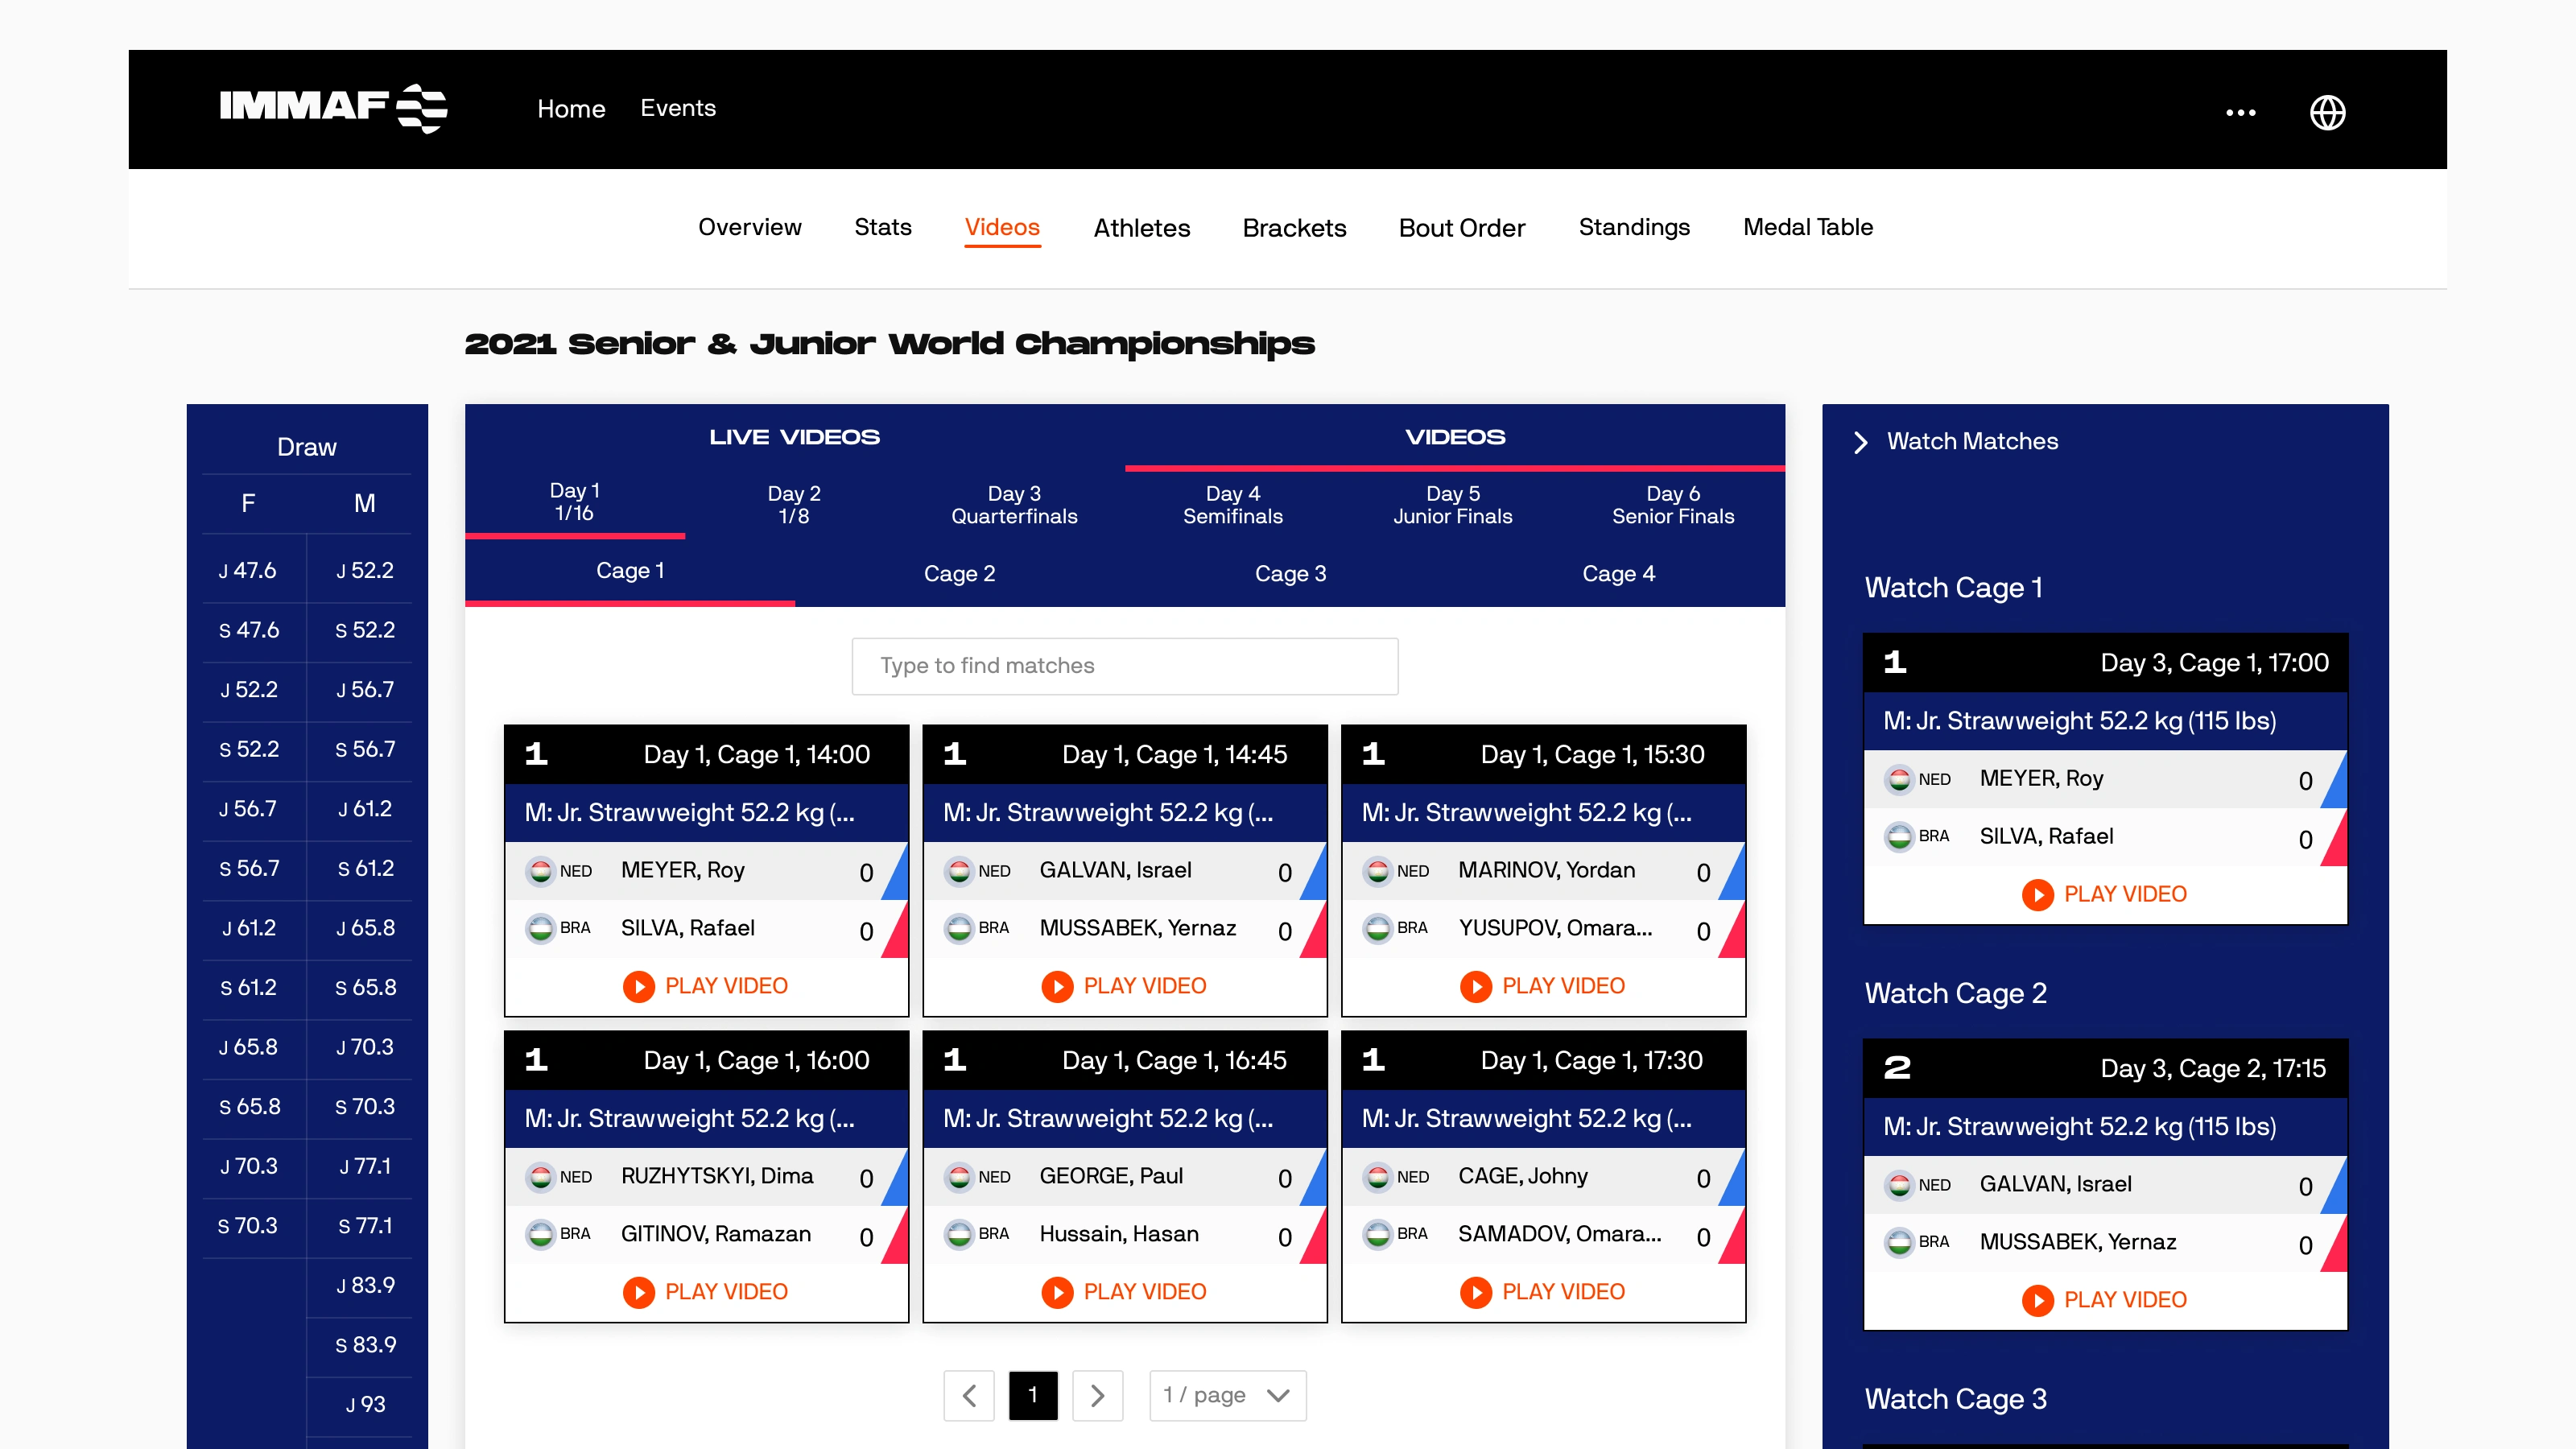The width and height of the screenshot is (2576, 1449).
Task: Select the Cage 3 tab
Action: pyautogui.click(x=1290, y=574)
